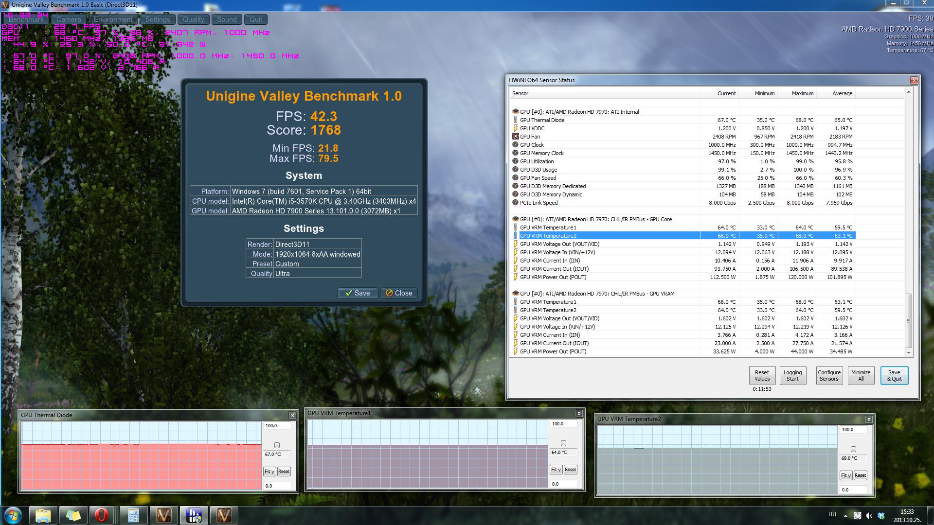Click the Quit menu button
Viewport: 934px width, 525px height.
256,19
